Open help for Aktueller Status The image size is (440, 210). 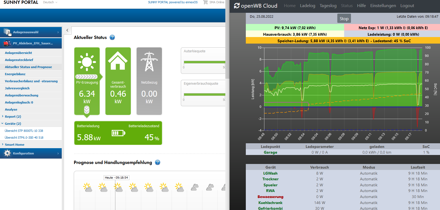click(112, 38)
